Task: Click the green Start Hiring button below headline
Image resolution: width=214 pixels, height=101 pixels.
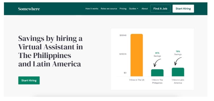Action: (x=29, y=80)
